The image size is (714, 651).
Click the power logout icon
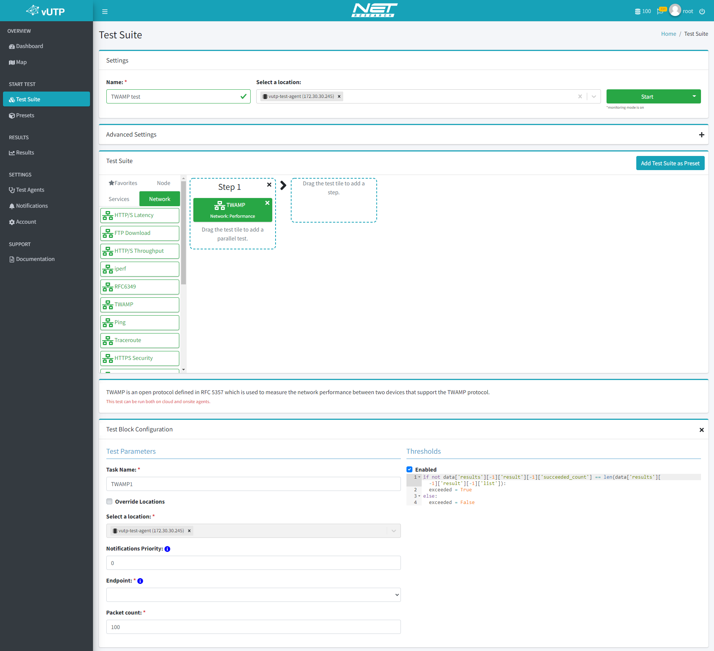pos(702,12)
